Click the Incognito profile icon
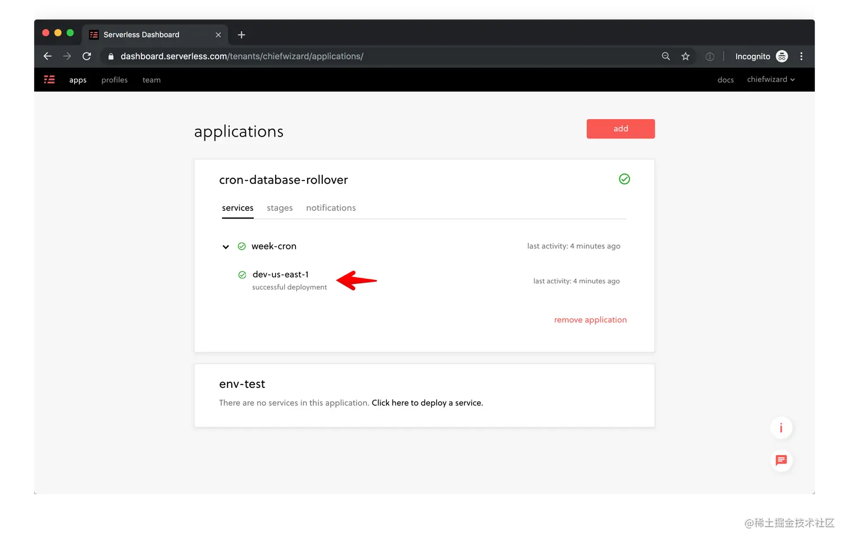Image resolution: width=849 pixels, height=543 pixels. pyautogui.click(x=782, y=56)
